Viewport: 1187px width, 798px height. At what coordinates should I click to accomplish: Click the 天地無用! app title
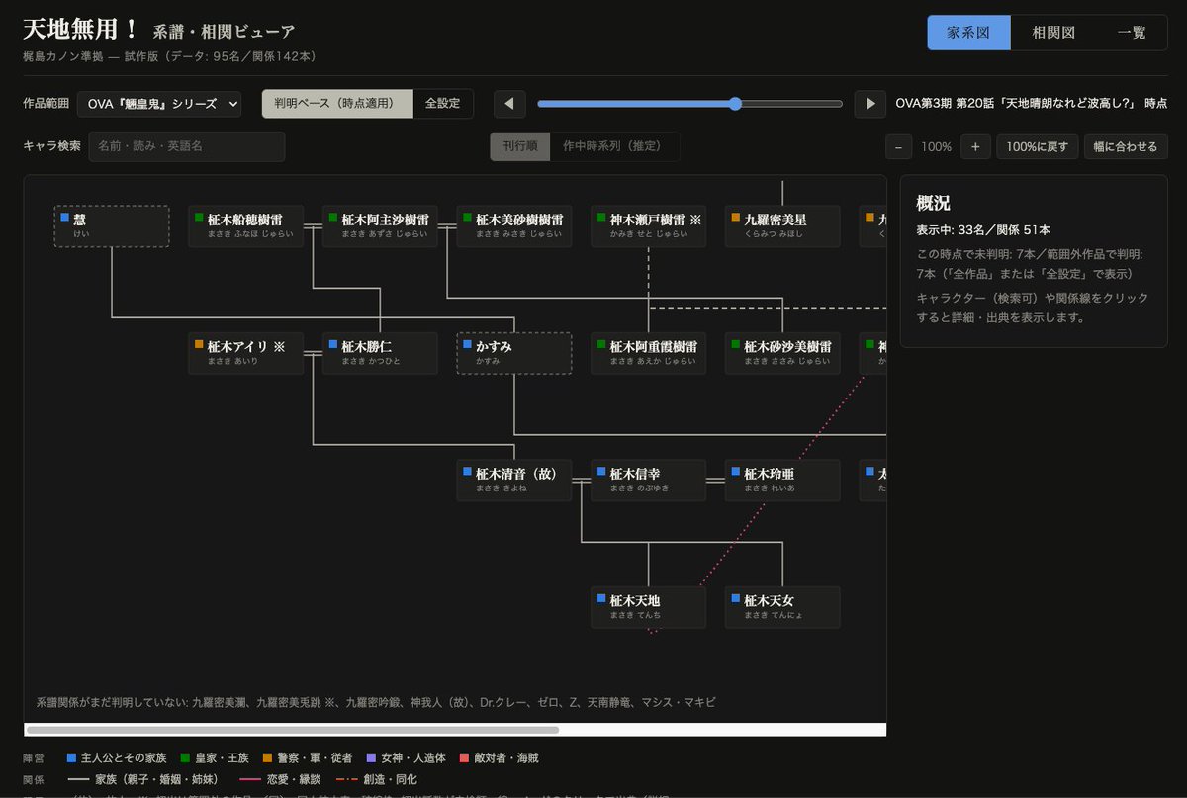point(81,31)
